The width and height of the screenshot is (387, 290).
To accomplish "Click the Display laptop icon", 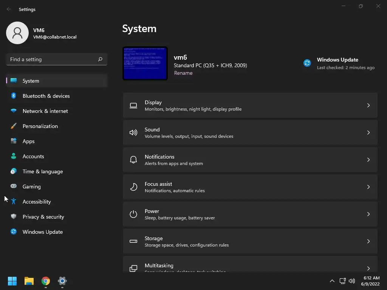I will coord(133,106).
